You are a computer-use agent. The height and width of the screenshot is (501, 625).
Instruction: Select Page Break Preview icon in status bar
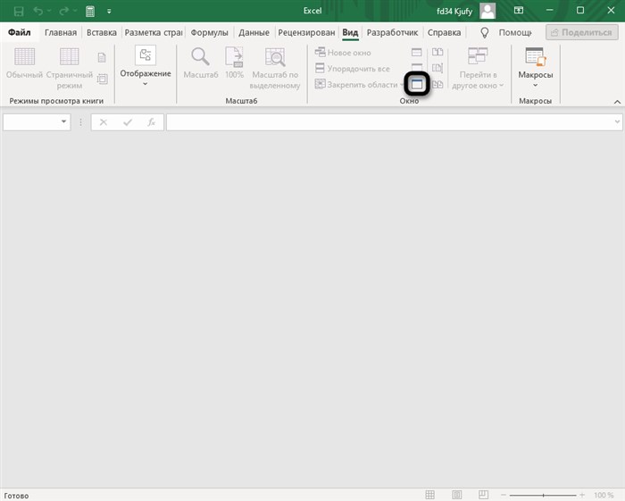[x=483, y=495]
